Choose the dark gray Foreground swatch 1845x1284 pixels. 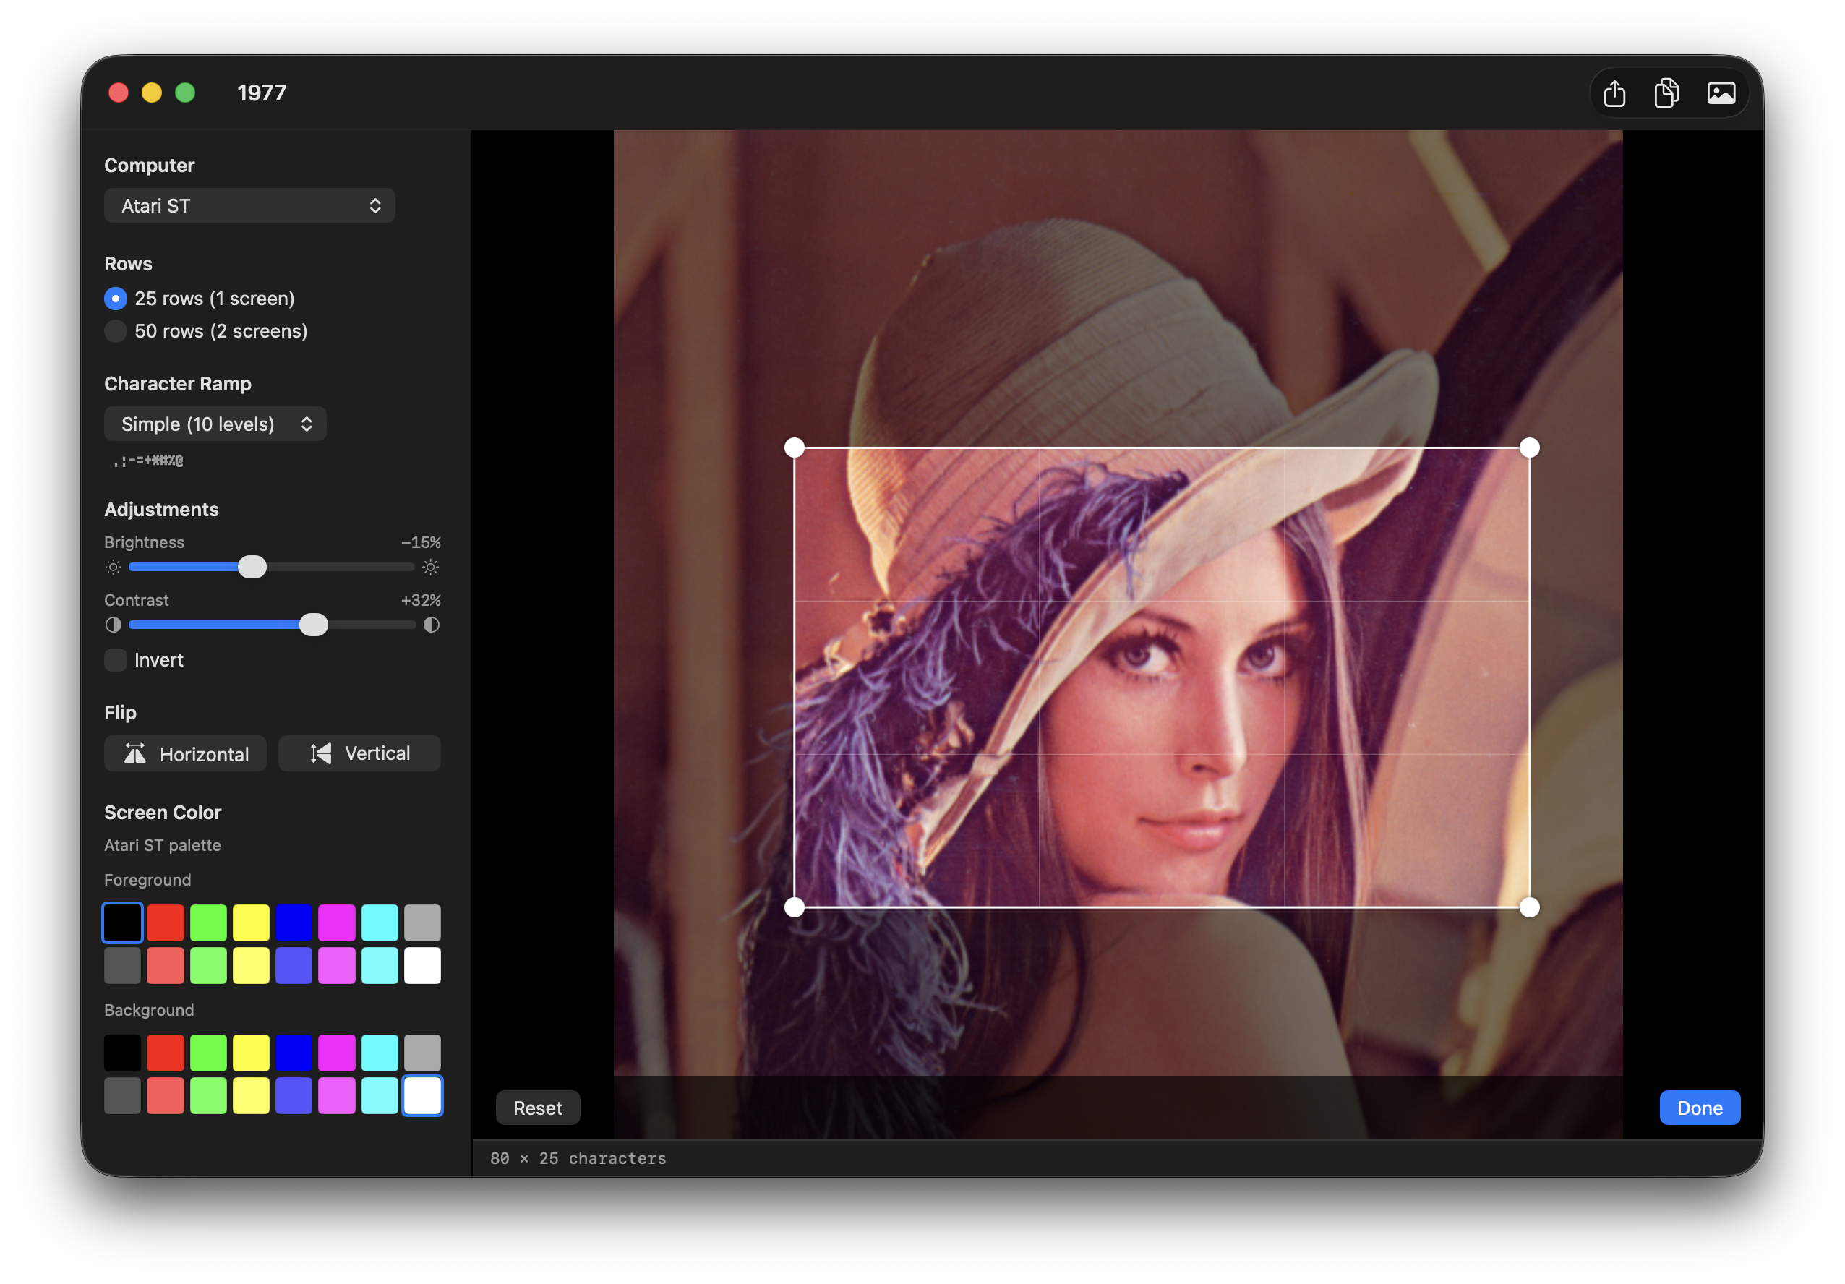tap(122, 966)
